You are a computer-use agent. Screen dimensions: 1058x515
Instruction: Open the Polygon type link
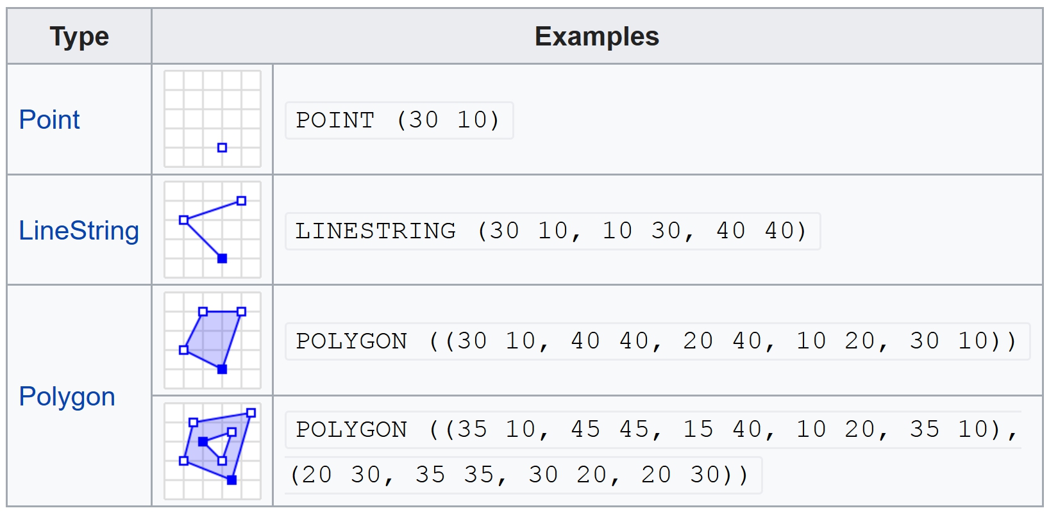coord(67,396)
